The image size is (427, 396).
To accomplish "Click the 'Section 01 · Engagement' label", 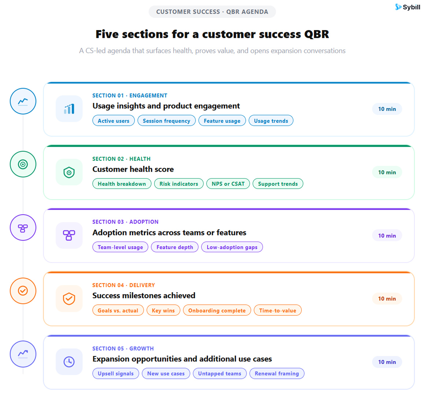I will point(130,95).
